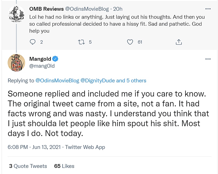The image size is (218, 174).
Task: View the 65 Likes list
Action: coord(64,166)
